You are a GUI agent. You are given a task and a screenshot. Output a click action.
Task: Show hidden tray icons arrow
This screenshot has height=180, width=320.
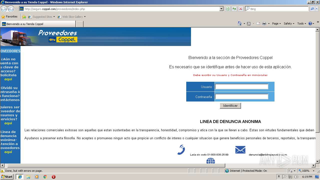click(279, 176)
